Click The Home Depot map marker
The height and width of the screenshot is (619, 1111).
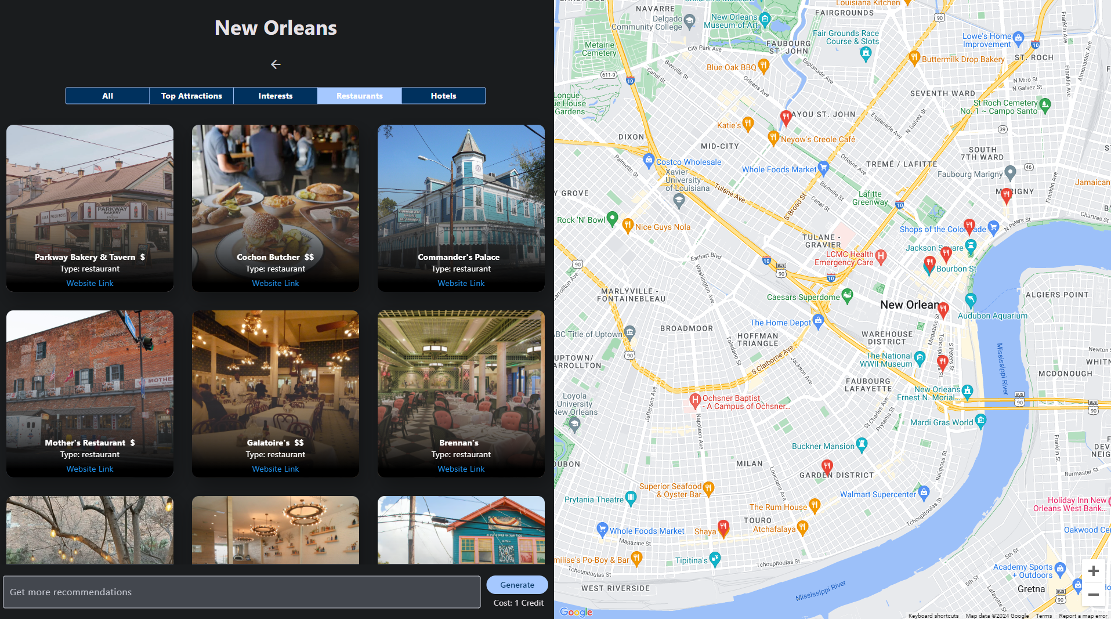[x=818, y=321]
